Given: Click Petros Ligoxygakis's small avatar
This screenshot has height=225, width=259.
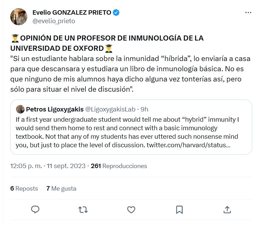Looking at the screenshot, I should coord(20,109).
